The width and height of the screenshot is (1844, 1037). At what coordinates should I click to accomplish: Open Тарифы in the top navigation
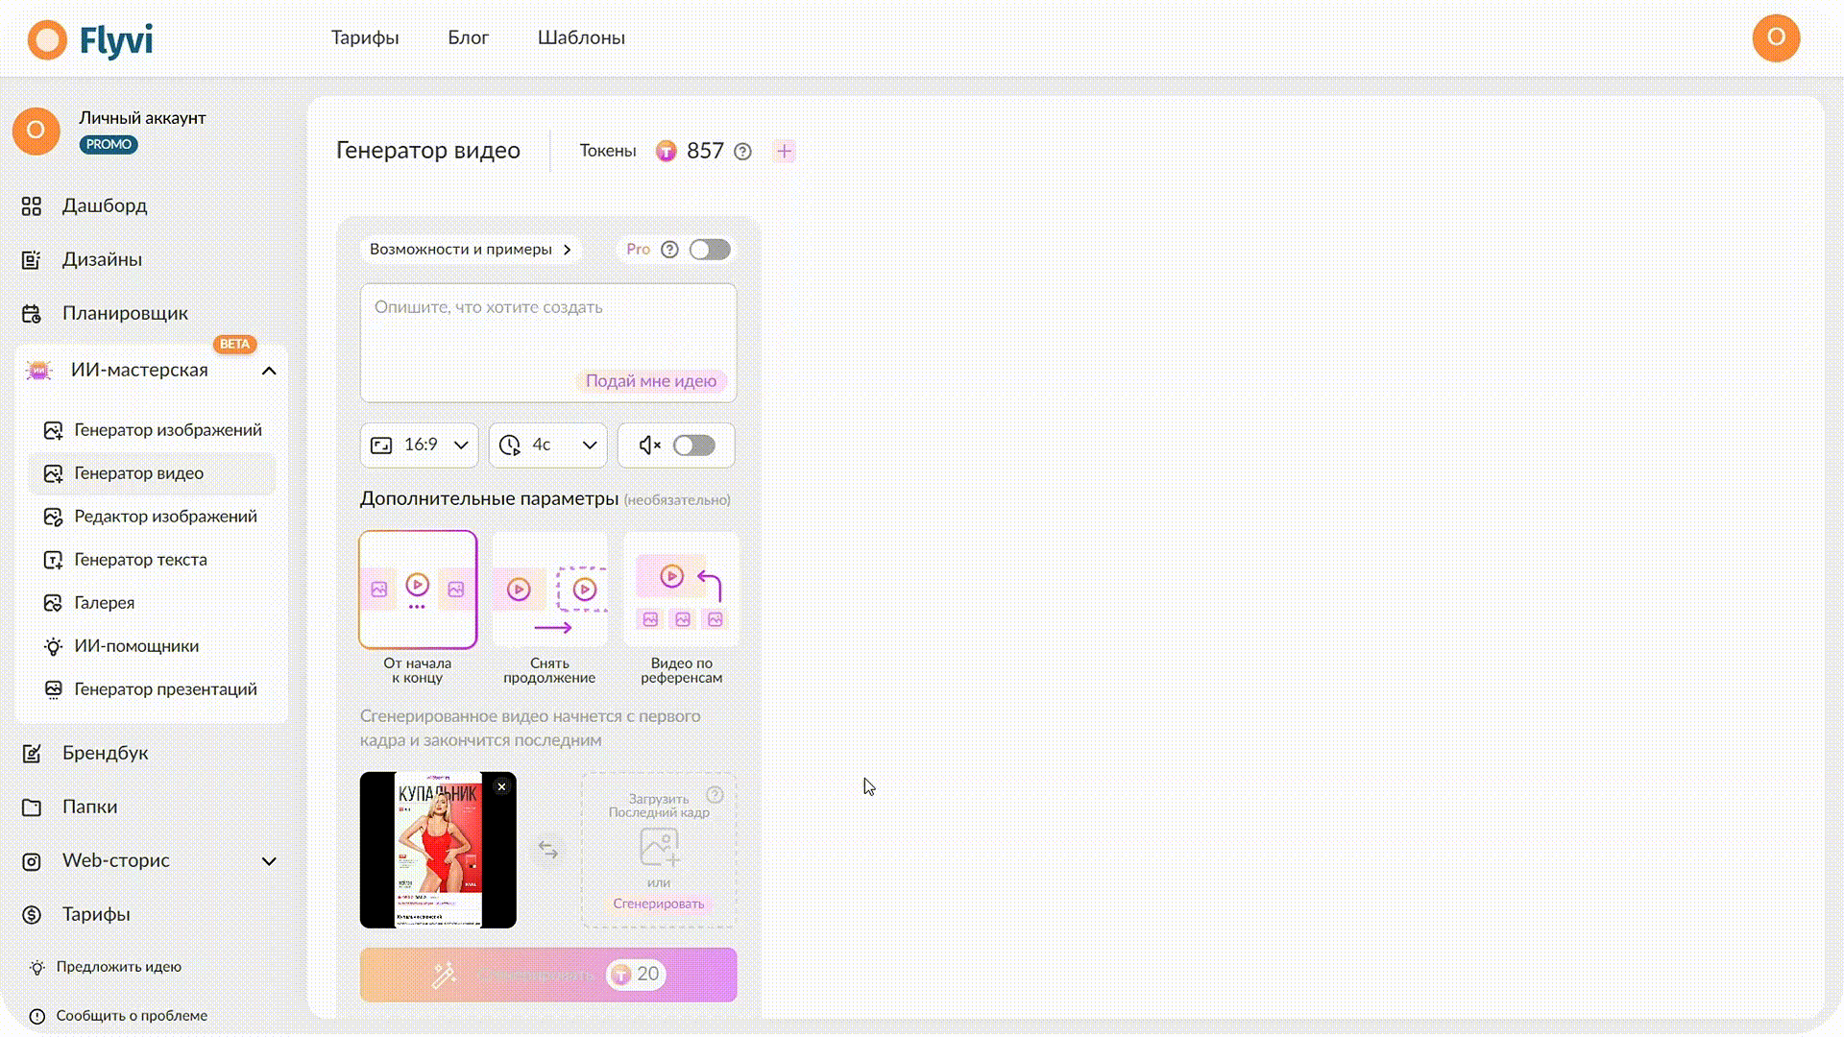tap(365, 37)
